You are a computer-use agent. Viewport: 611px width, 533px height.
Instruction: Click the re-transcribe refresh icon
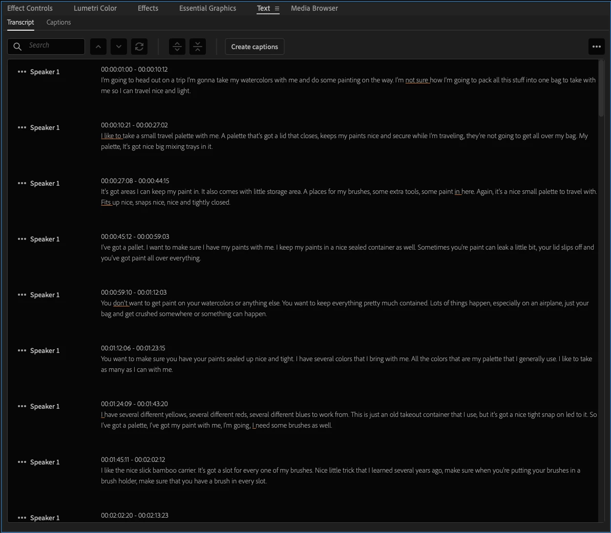pos(139,47)
